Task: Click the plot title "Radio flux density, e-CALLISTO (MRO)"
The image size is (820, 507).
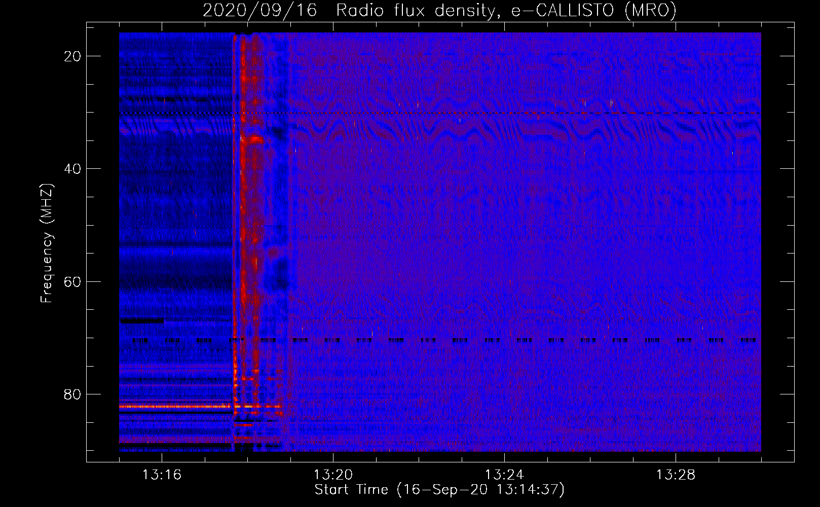Action: [506, 10]
